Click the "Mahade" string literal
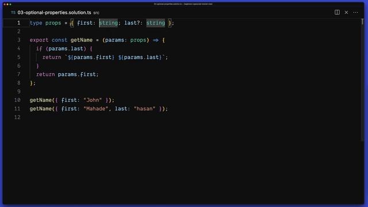Screen dimensions: 368x207 pos(96,109)
